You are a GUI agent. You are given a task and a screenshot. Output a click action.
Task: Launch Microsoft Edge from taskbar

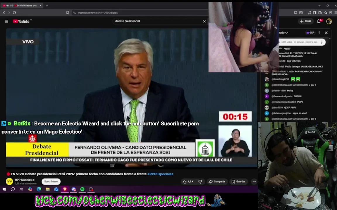pyautogui.click(x=39, y=189)
